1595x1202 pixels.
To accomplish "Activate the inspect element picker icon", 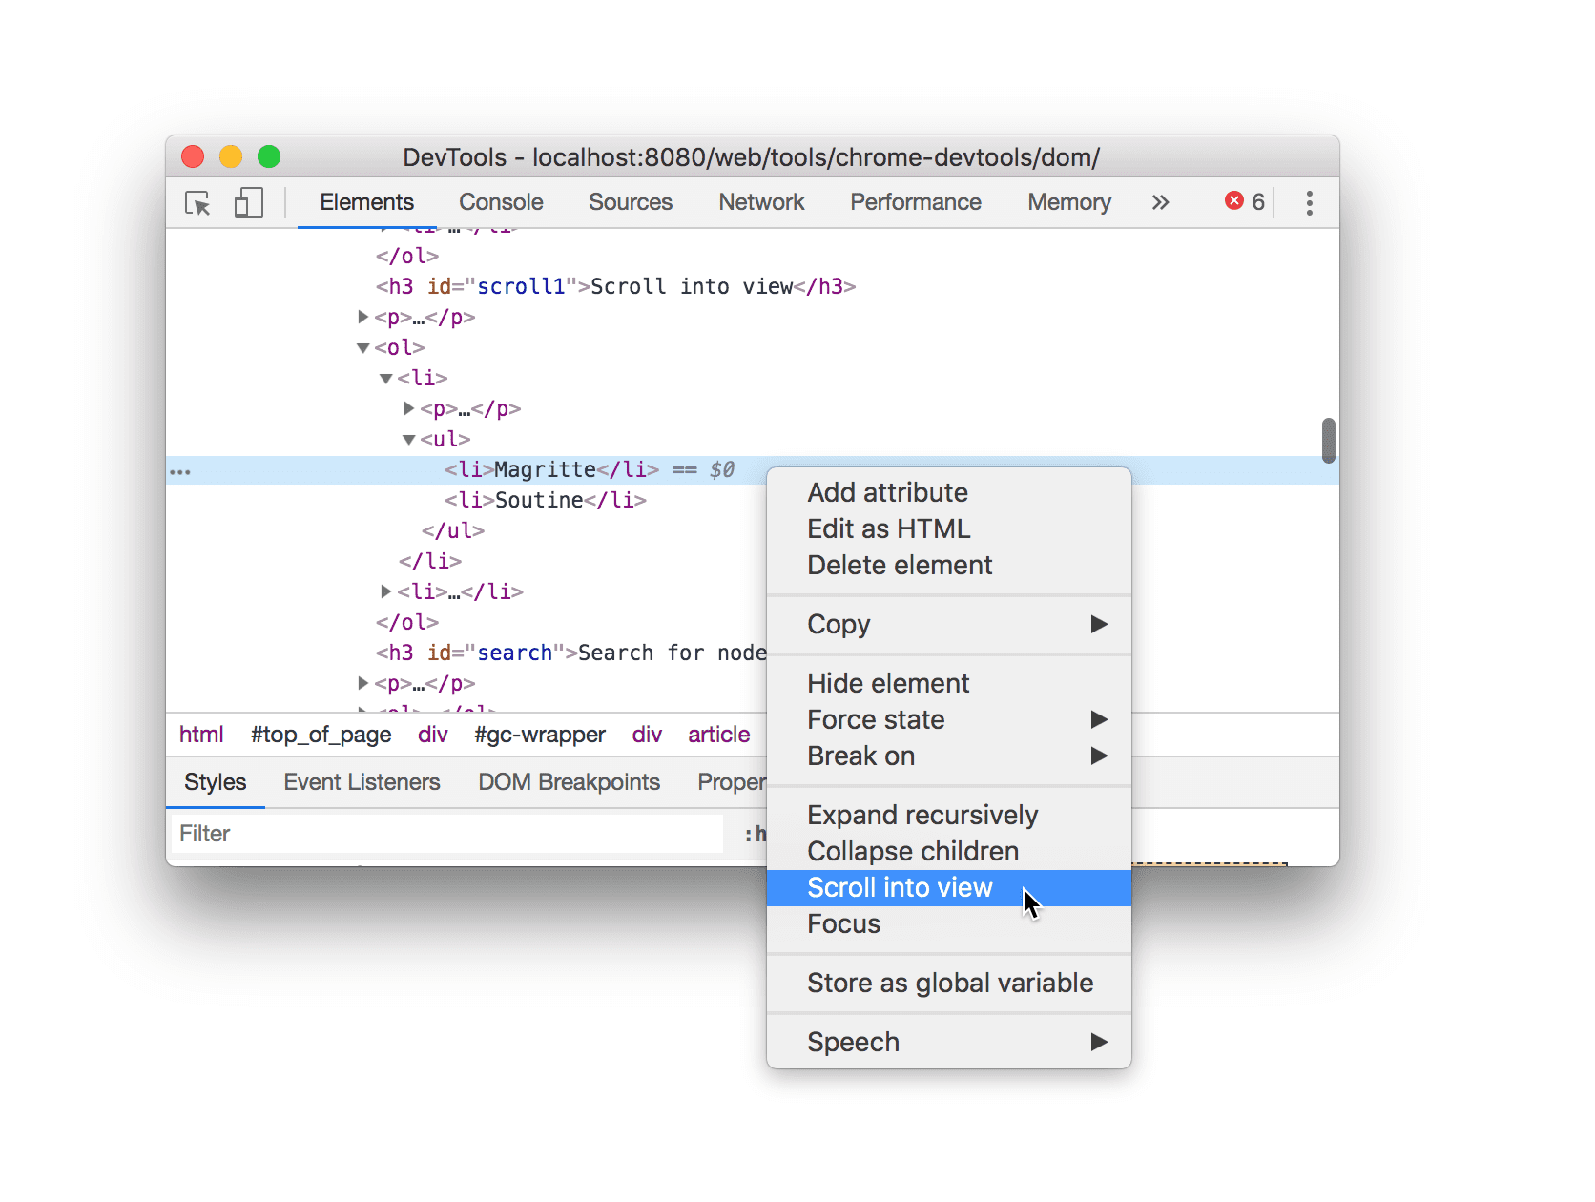I will click(197, 203).
